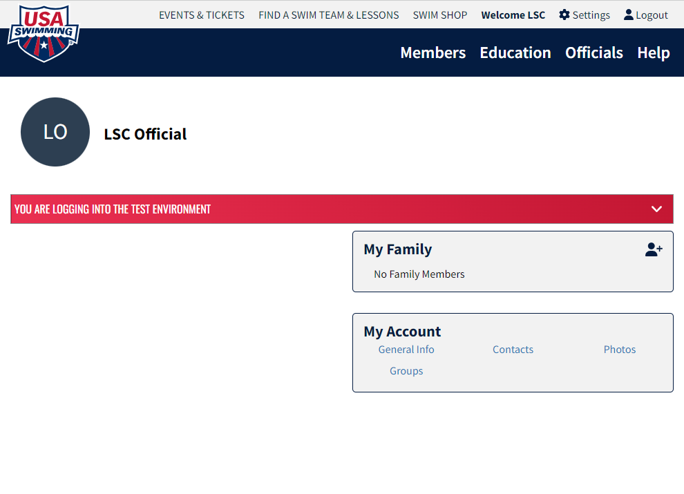Click the USA Swimming logo
The image size is (684, 494).
[44, 34]
